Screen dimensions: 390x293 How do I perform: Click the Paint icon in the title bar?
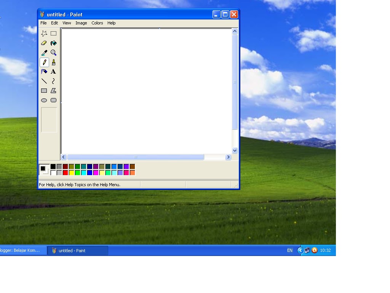(x=42, y=14)
